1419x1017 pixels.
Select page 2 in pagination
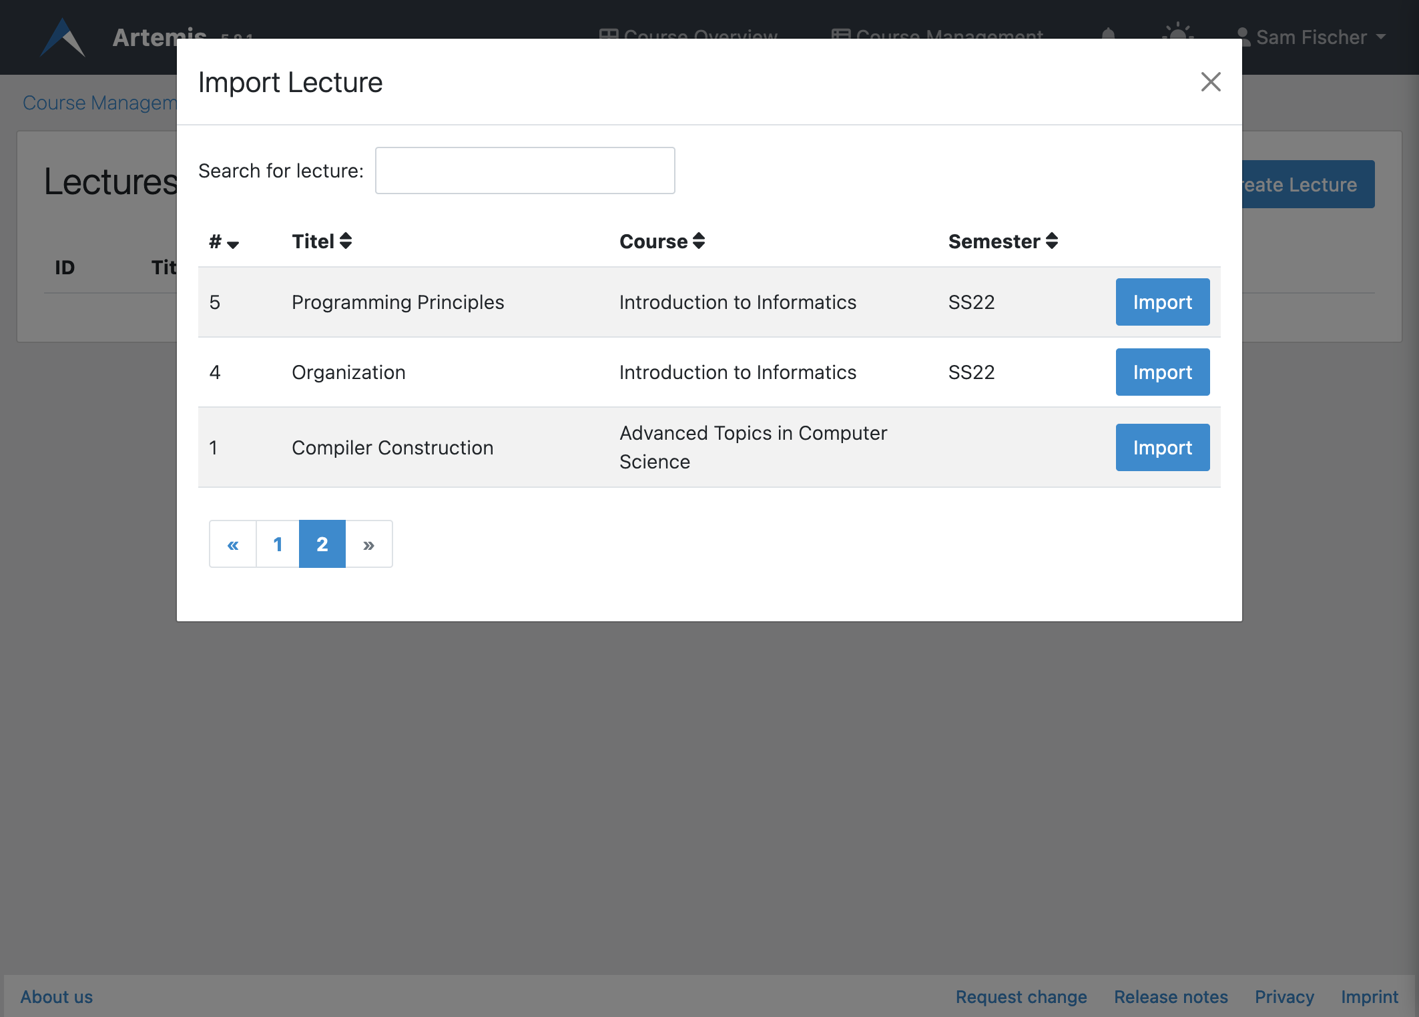click(322, 545)
